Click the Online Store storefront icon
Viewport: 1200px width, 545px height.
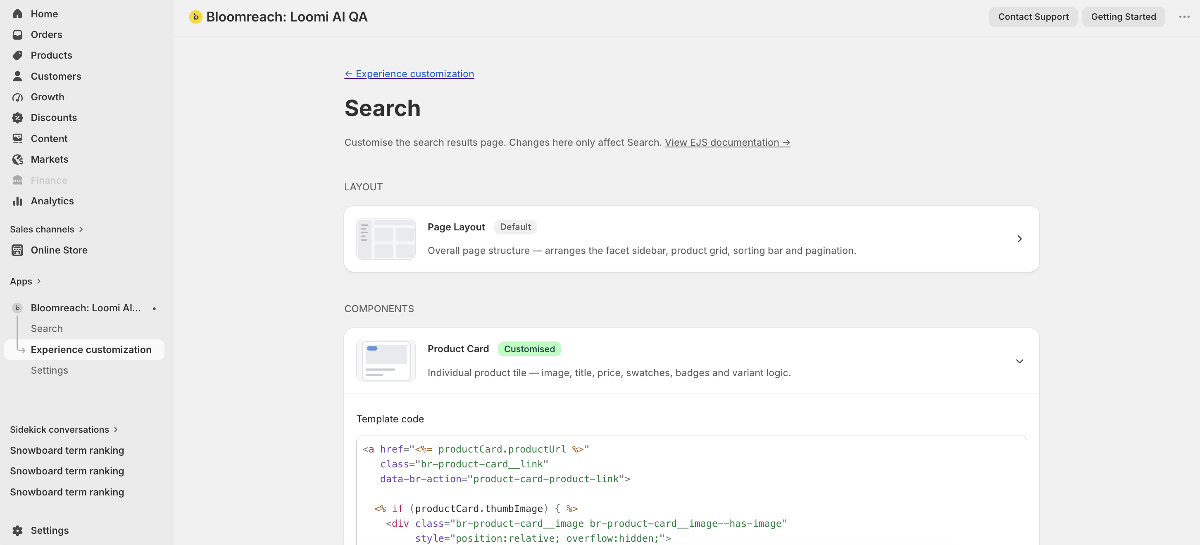17,250
